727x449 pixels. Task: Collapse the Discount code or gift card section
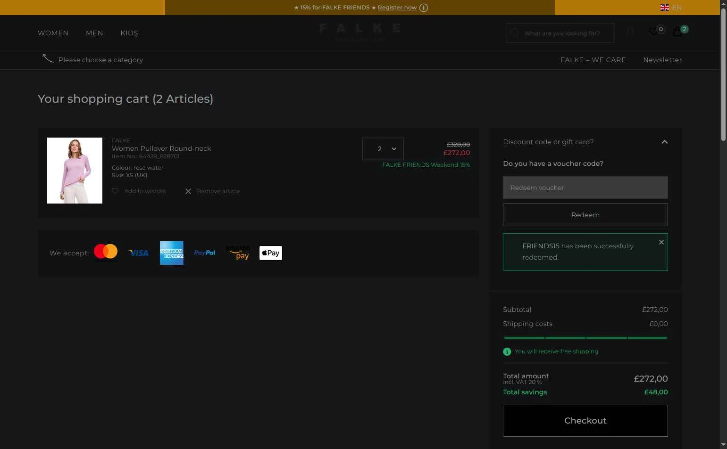665,142
